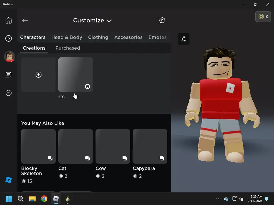Click the 'rtc' character label
The image size is (274, 205).
62,97
